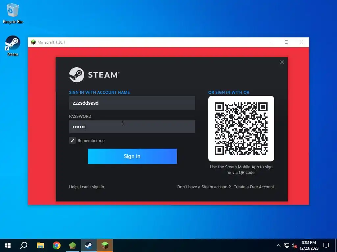Viewport: 337px width, 252px height.
Task: Close the Steam sign-in dialog
Action: click(282, 62)
